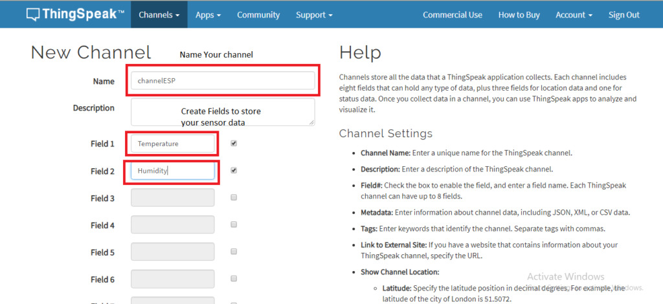
Task: Tick the Field 6 checkbox
Action: (234, 279)
